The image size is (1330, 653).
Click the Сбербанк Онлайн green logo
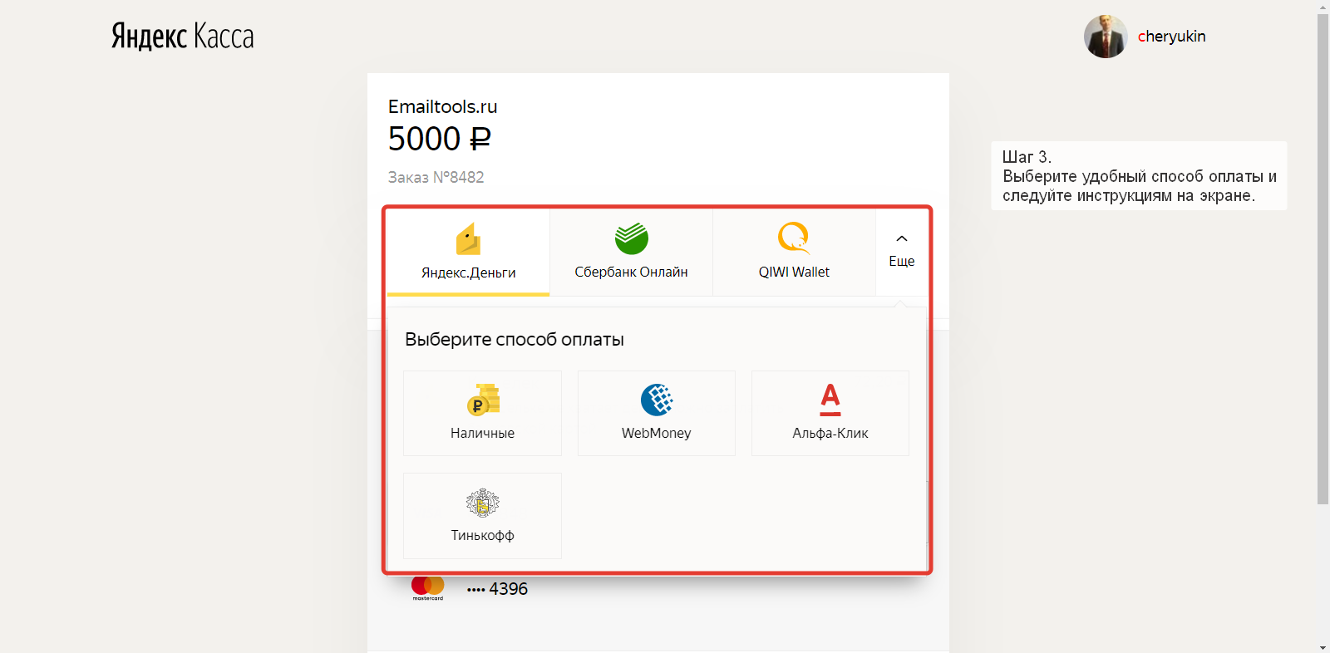coord(631,238)
